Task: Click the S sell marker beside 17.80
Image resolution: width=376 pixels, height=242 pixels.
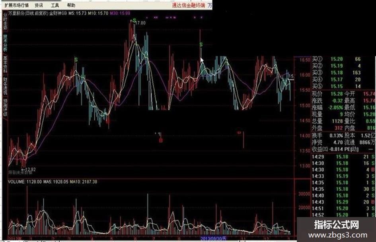Action: coord(134,20)
